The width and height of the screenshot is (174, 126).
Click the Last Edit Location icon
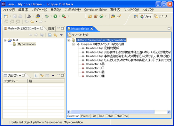26,22
